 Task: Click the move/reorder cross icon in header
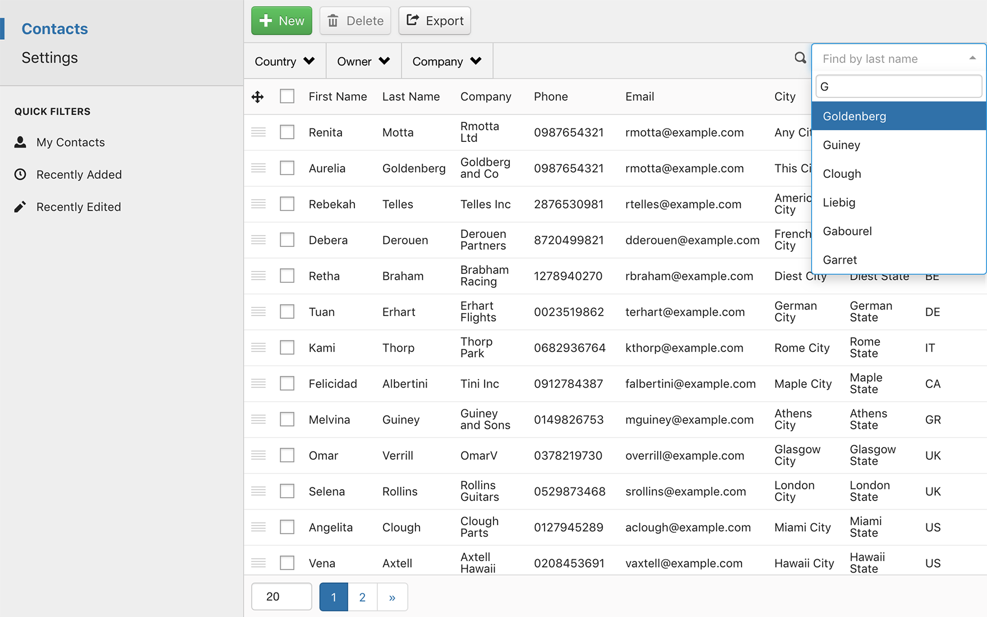point(257,96)
